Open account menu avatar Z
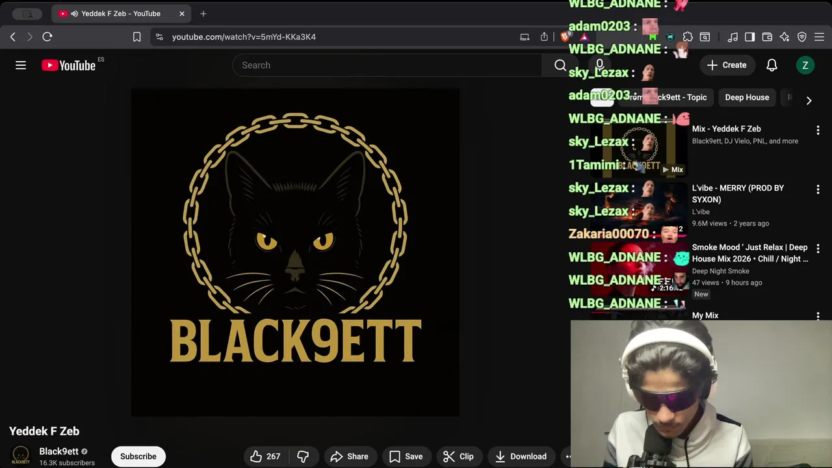 click(x=805, y=65)
